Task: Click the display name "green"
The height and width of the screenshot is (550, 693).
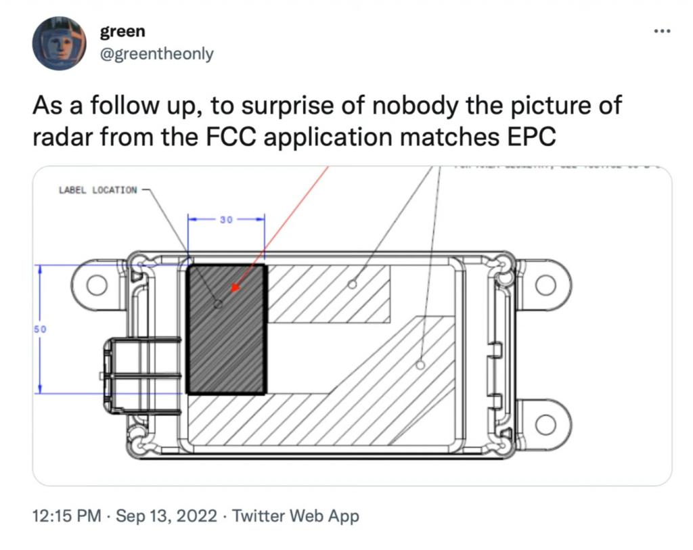Action: 122,31
